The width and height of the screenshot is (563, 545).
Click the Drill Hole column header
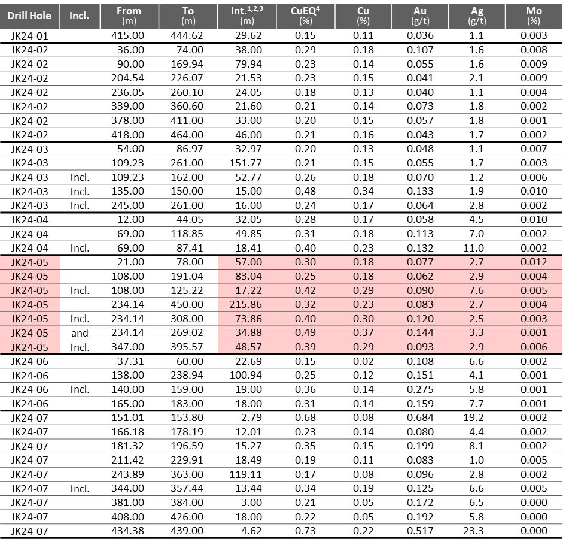29,16
